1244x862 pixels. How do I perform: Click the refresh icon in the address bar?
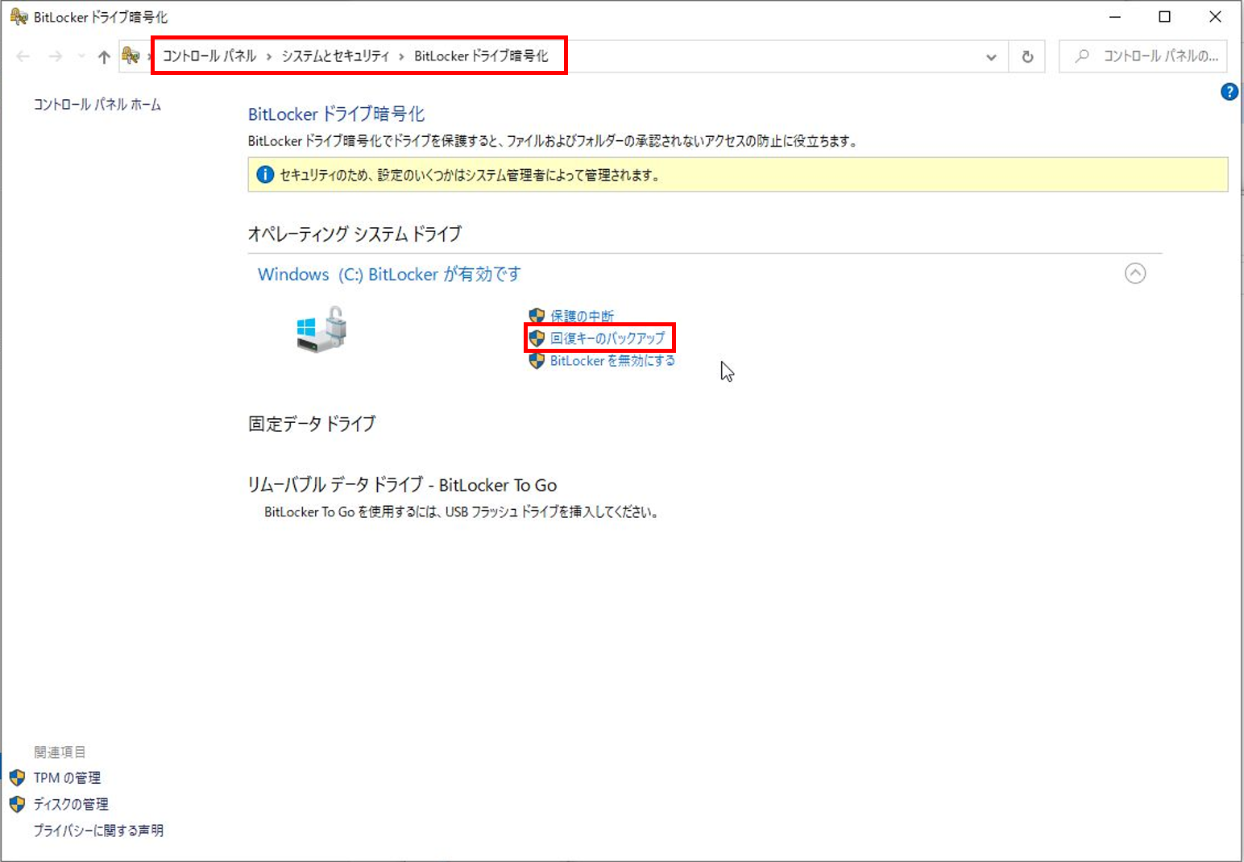1026,56
